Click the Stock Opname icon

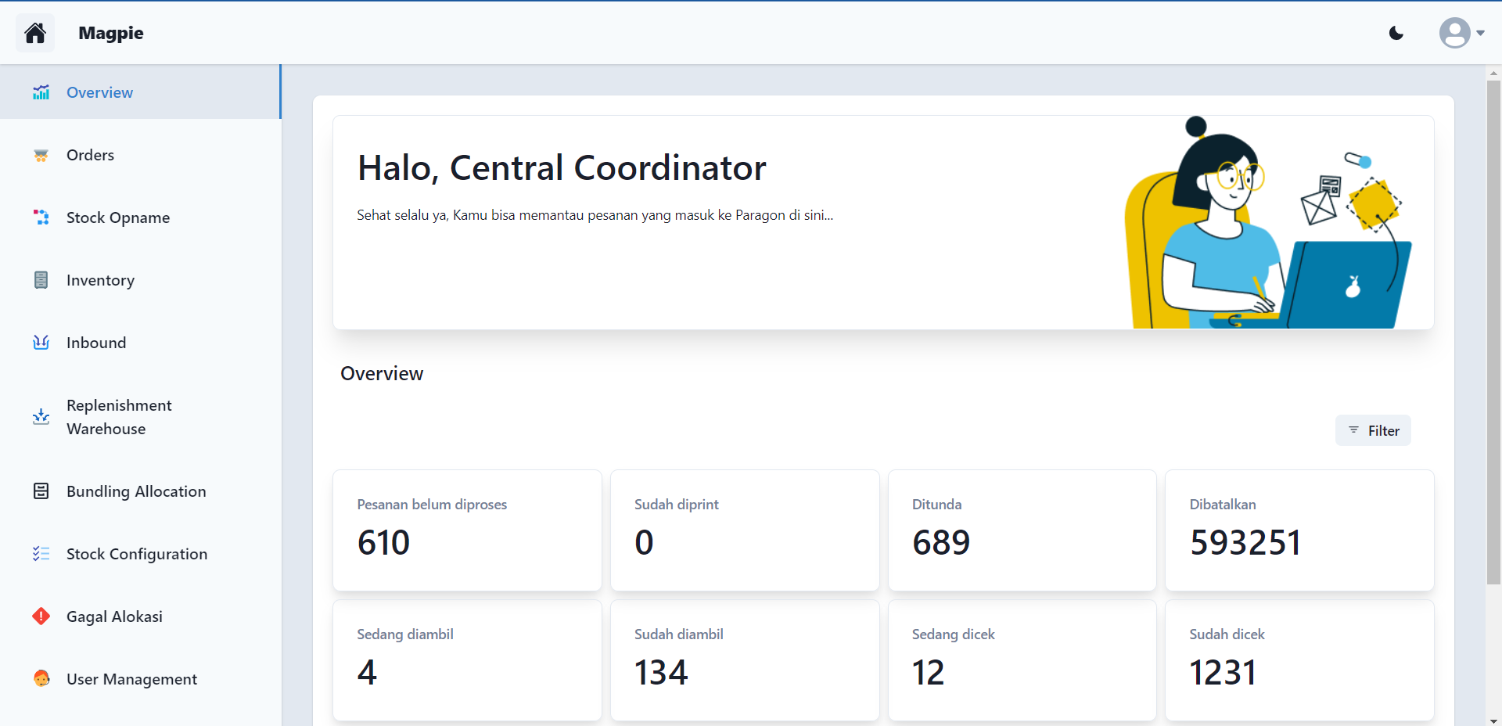click(41, 217)
